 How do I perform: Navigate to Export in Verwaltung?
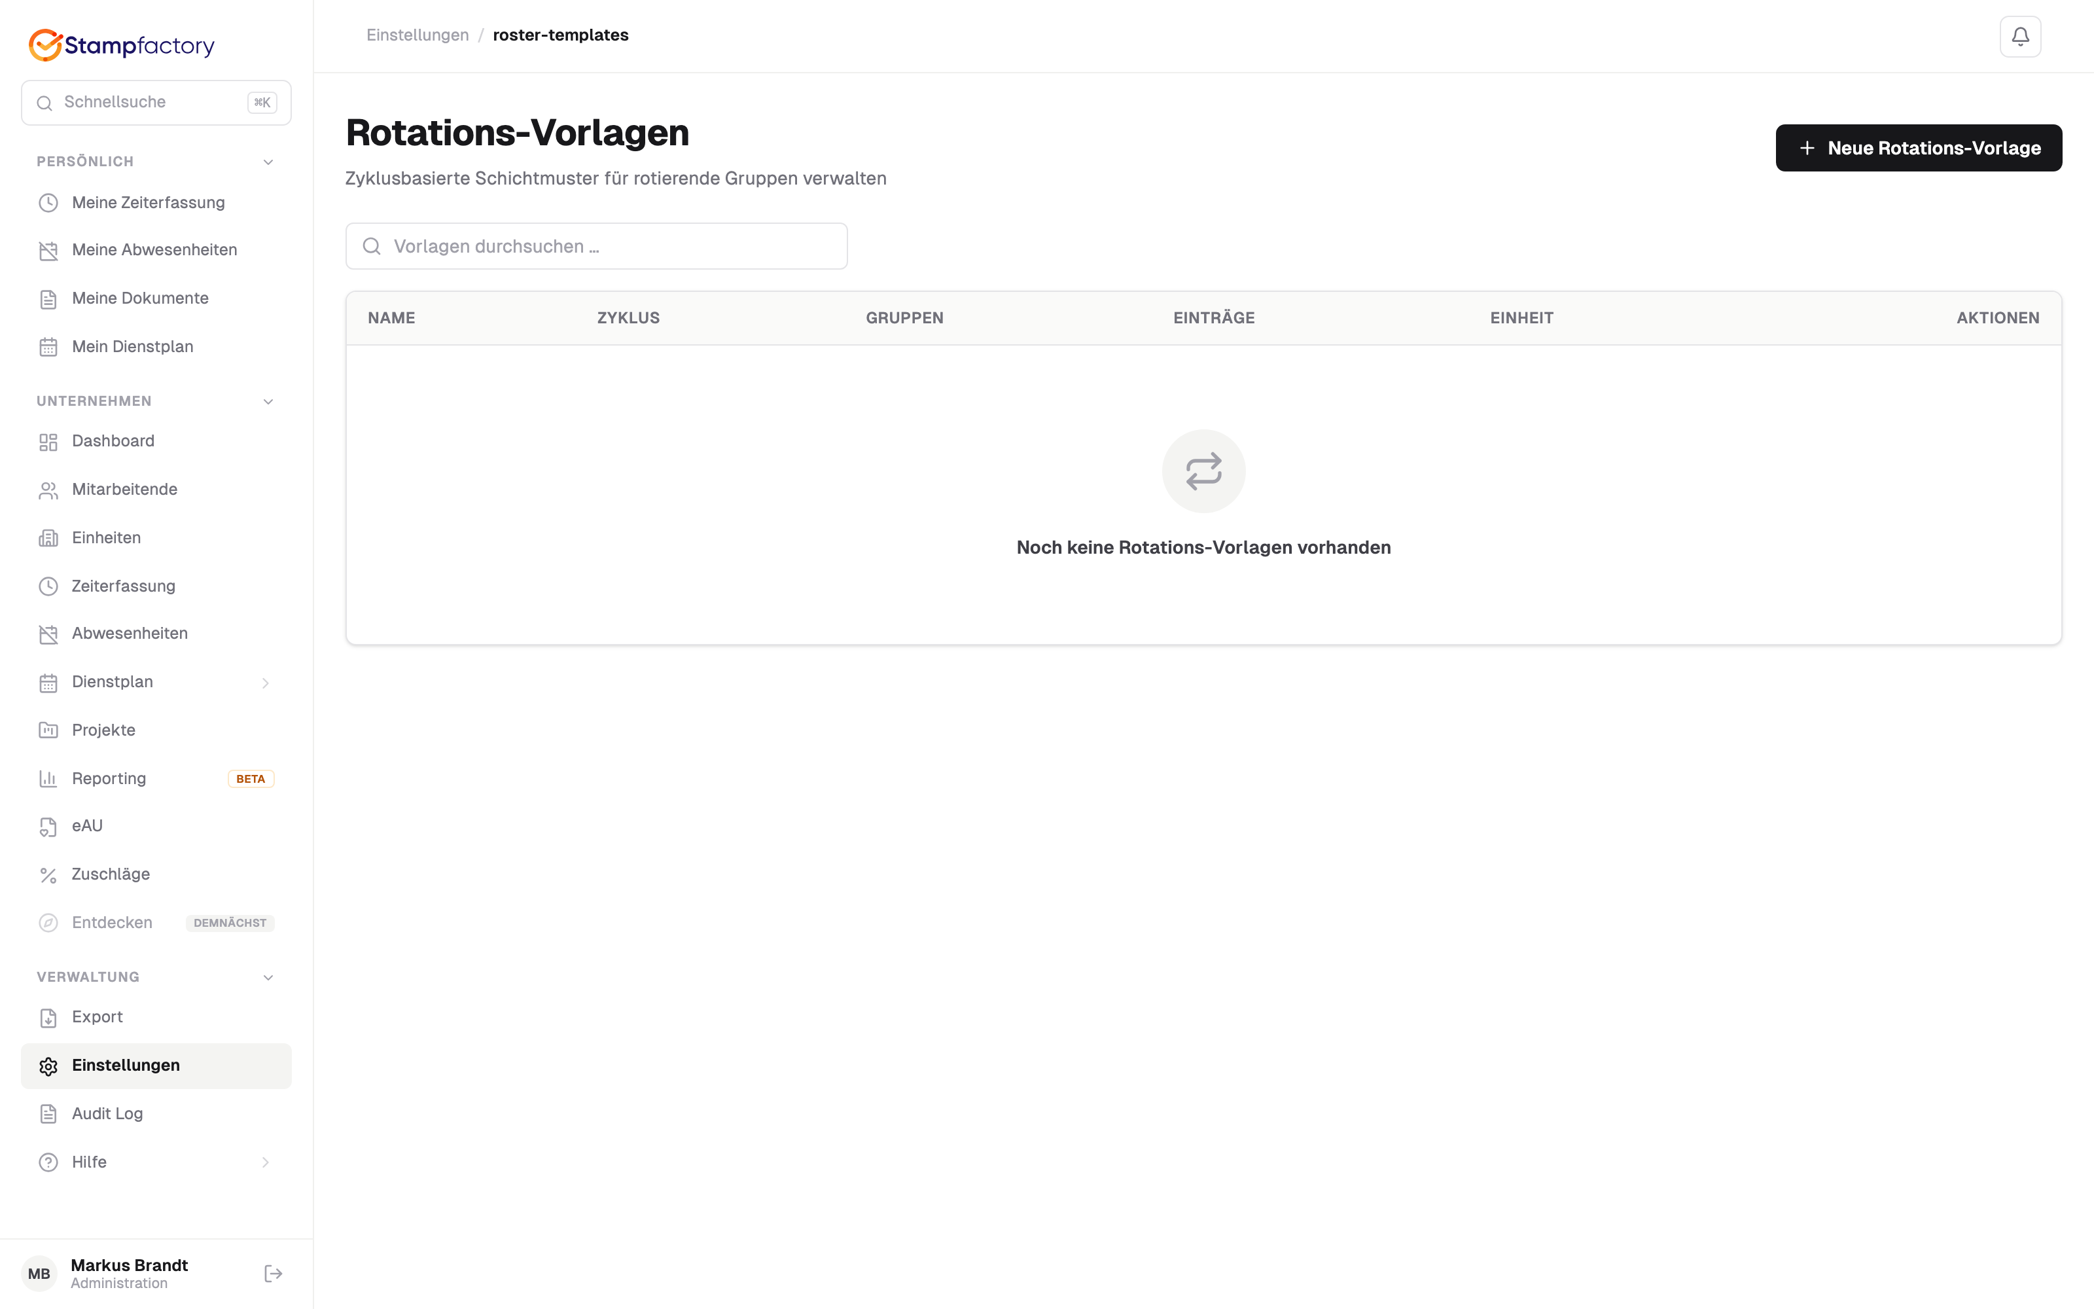(156, 1016)
